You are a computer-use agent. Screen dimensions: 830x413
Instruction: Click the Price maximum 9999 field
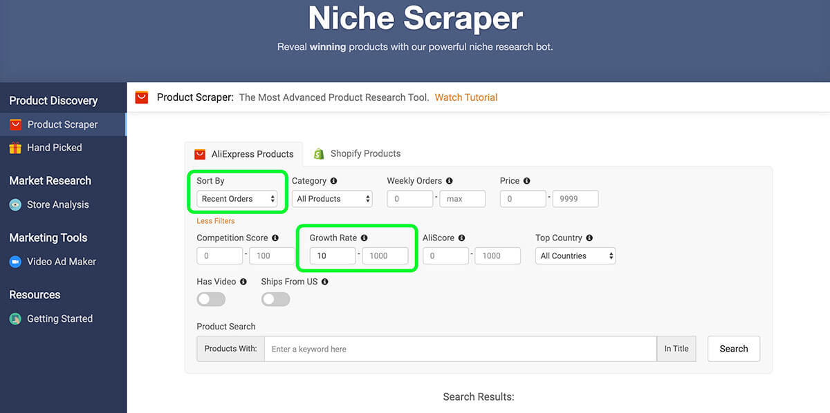click(575, 199)
